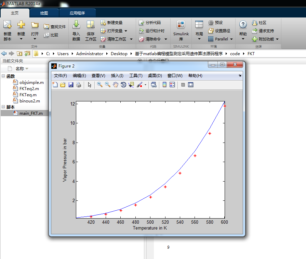This screenshot has width=306, height=259.
Task: Click Administrator in address path
Action: coord(90,53)
